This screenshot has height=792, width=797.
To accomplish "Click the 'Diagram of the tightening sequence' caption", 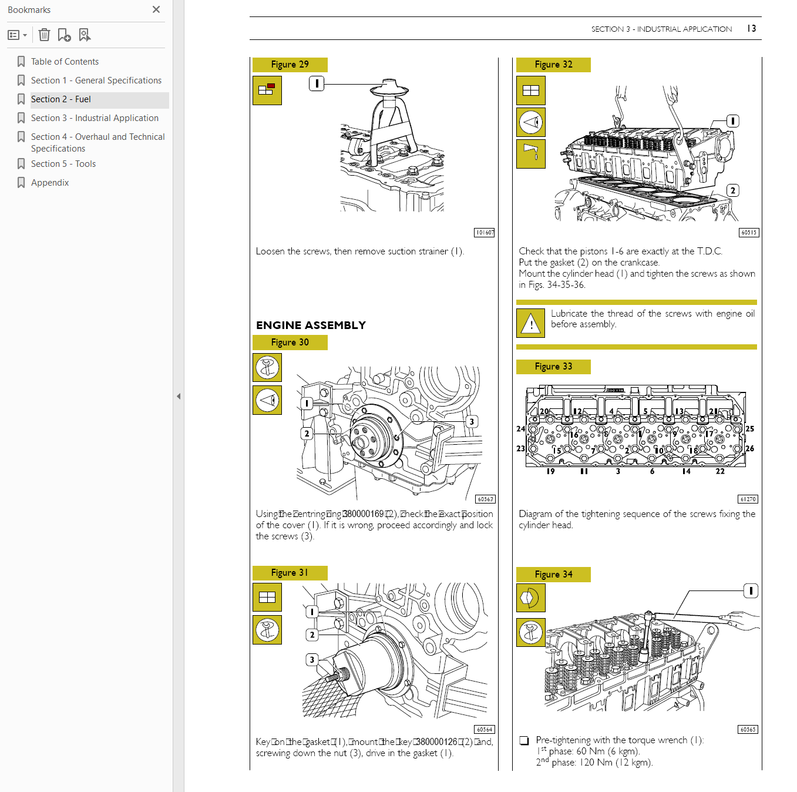I will click(637, 519).
